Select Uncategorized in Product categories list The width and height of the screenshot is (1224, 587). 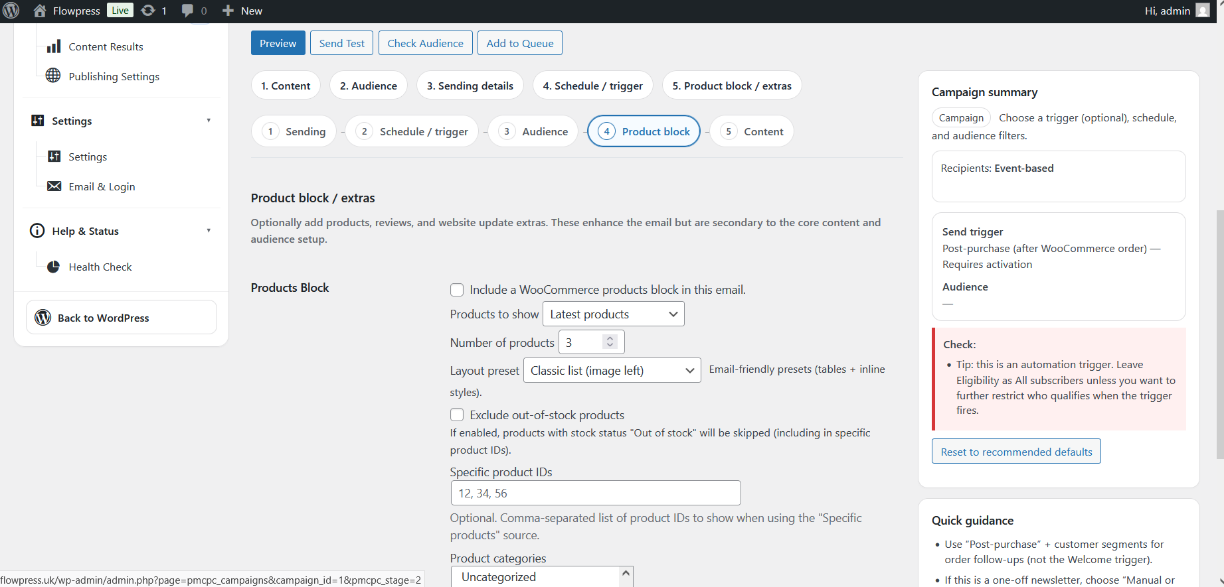(537, 577)
